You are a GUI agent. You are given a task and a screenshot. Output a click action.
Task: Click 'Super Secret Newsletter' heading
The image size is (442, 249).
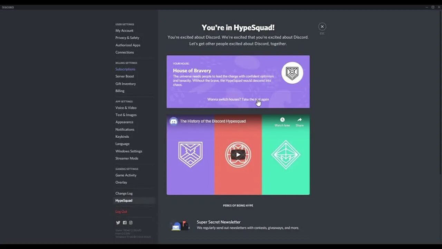tap(219, 222)
